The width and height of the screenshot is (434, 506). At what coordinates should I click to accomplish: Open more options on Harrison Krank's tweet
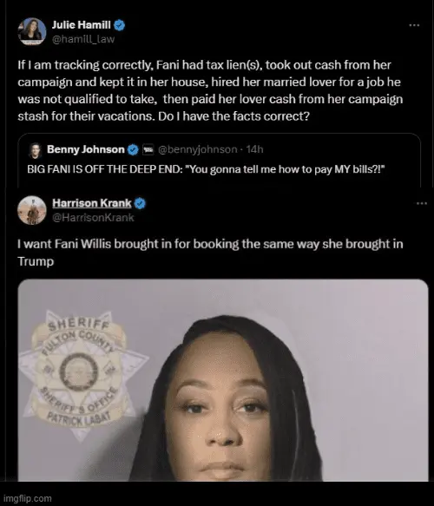pyautogui.click(x=422, y=203)
